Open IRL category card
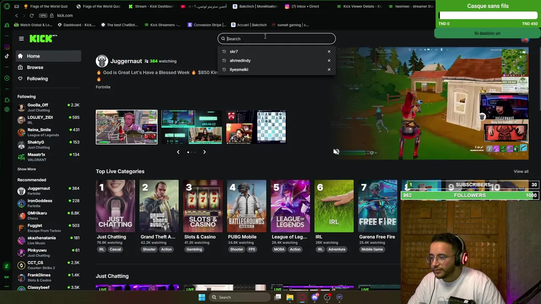The image size is (541, 304). click(x=334, y=206)
